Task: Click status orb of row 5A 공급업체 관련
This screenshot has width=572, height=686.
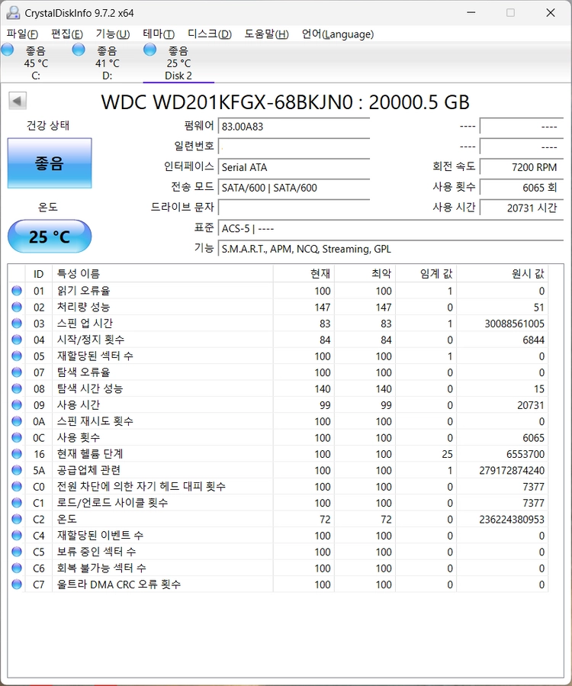Action: pyautogui.click(x=17, y=470)
